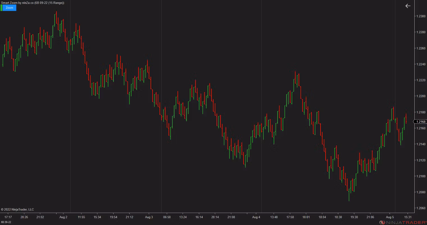This screenshot has width=427, height=225.
Task: Select the Aug 4 date on time axis
Action: pyautogui.click(x=256, y=217)
